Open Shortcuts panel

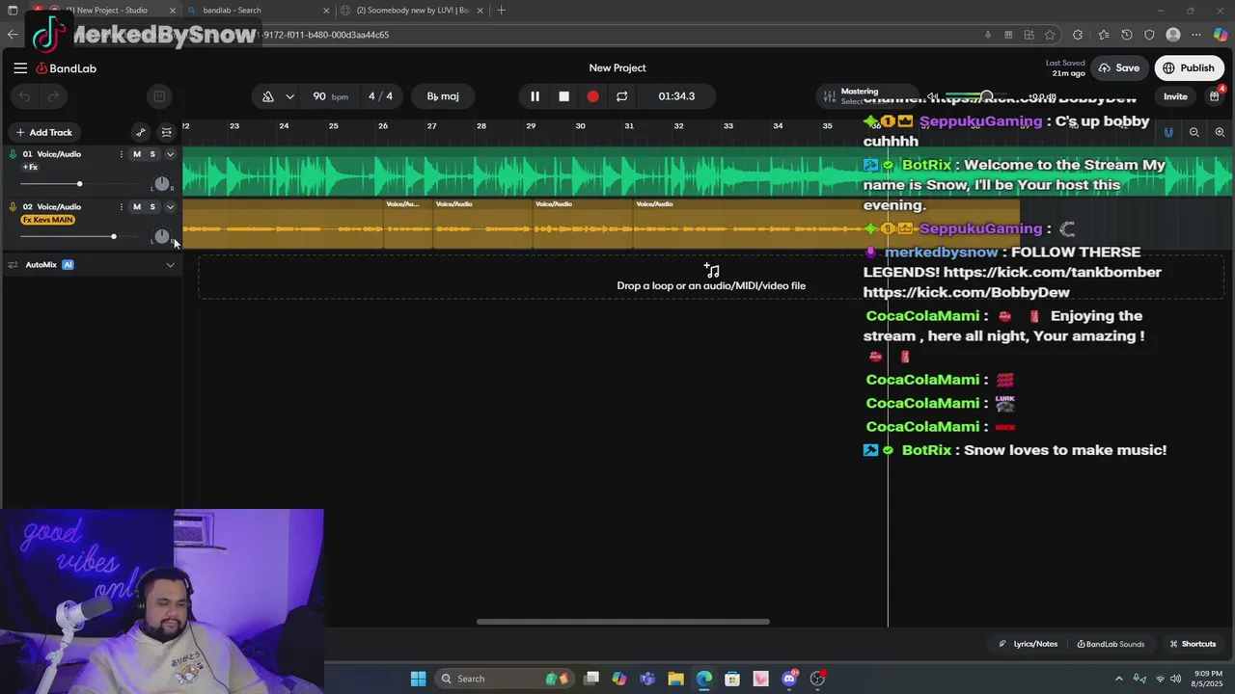pyautogui.click(x=1193, y=644)
